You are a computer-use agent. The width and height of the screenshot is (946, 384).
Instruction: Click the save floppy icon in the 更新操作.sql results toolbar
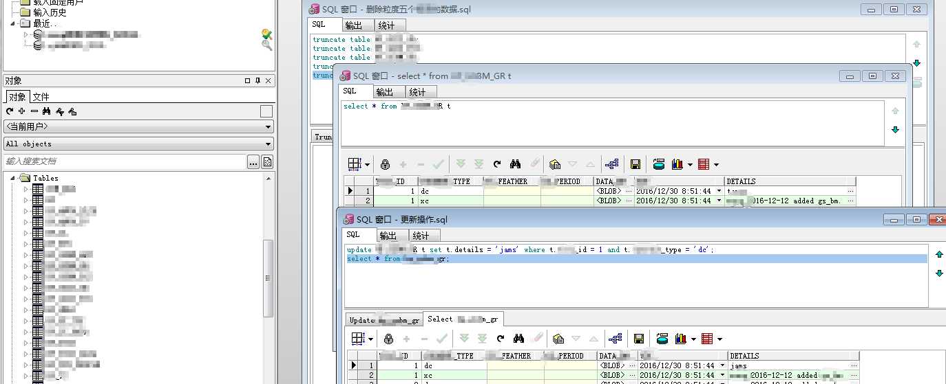pyautogui.click(x=639, y=339)
